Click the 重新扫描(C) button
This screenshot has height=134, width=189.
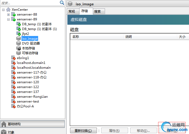click(83, 131)
